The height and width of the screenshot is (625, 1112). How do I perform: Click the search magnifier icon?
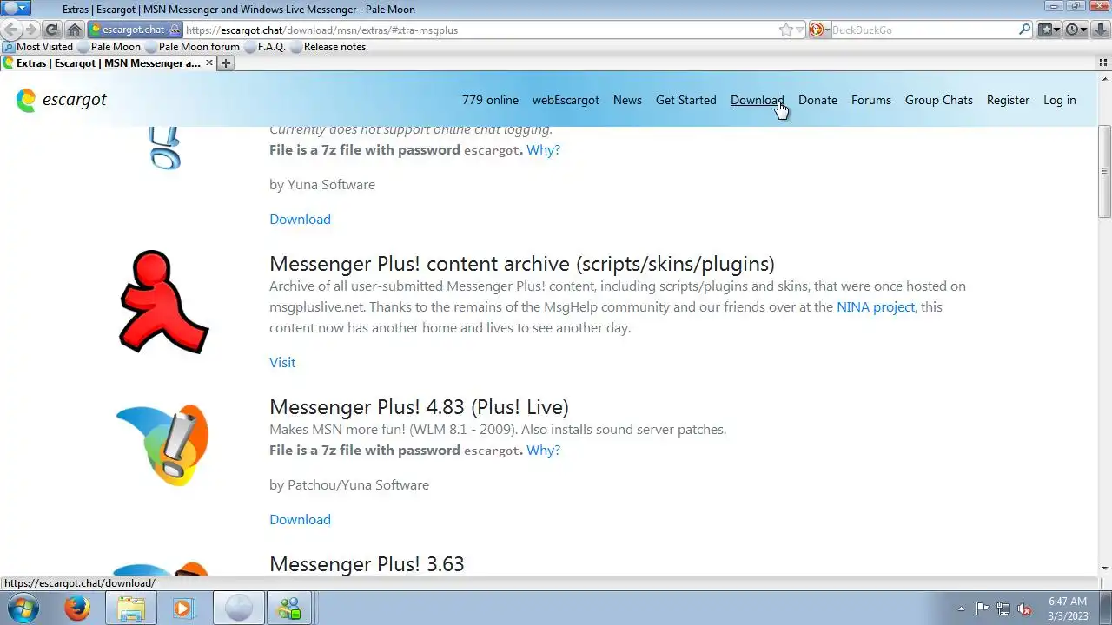click(1025, 30)
